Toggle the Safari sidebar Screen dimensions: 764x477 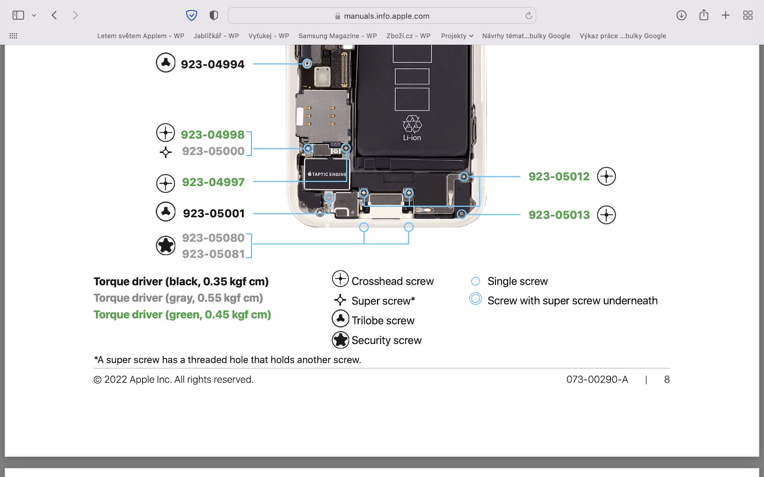[x=18, y=15]
